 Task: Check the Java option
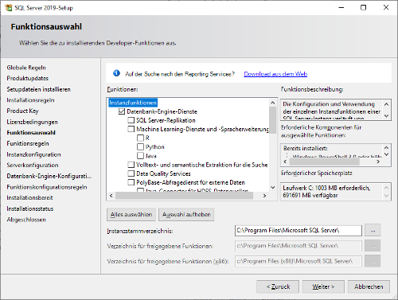point(140,156)
